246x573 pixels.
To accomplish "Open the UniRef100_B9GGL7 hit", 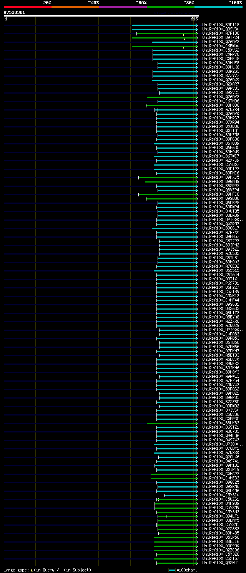I will (221, 228).
